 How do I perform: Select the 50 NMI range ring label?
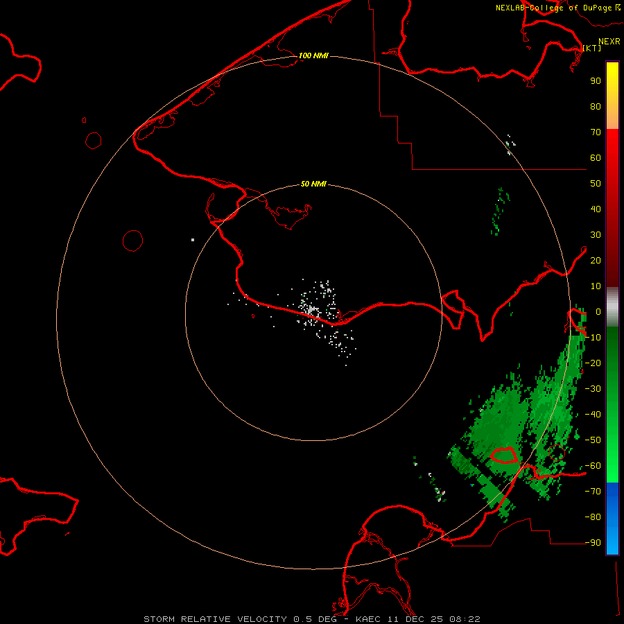click(x=313, y=184)
